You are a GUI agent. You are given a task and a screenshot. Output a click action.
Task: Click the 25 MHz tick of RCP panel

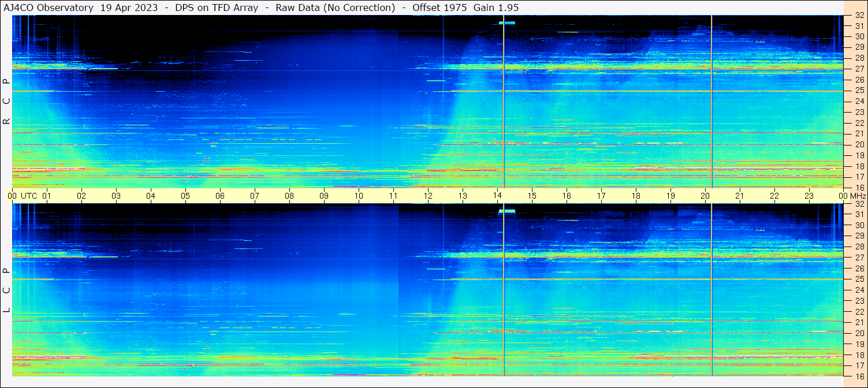859,91
